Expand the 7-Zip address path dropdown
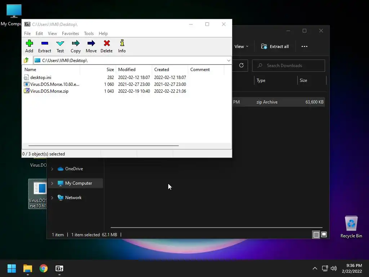Viewport: 369px width, 277px height. pos(228,61)
